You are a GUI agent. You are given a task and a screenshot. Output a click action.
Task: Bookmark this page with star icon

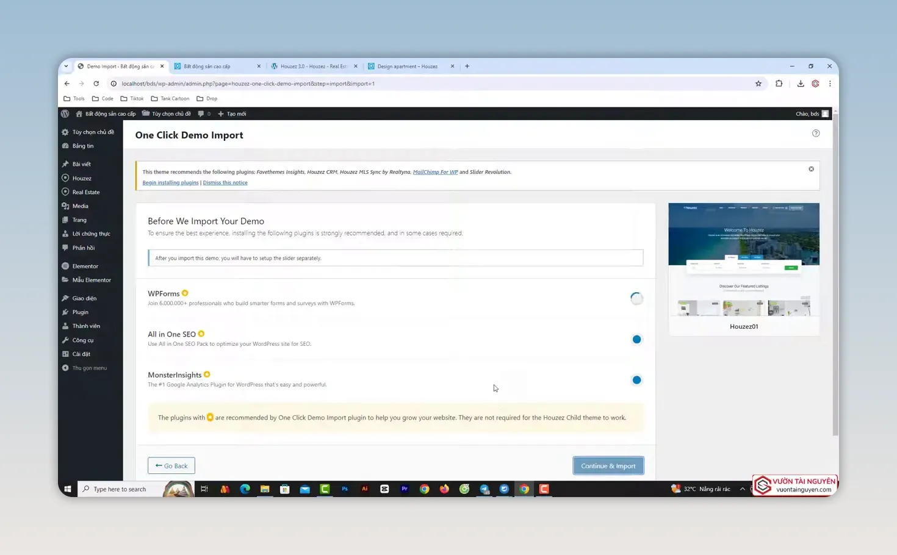(758, 84)
